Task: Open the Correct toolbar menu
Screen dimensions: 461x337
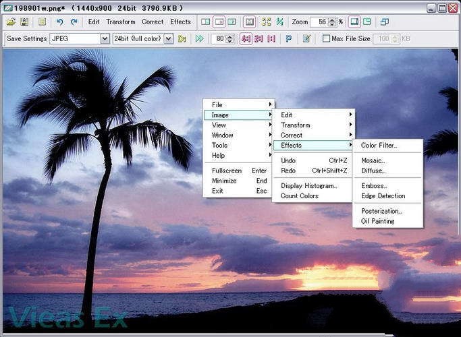Action: [x=153, y=22]
